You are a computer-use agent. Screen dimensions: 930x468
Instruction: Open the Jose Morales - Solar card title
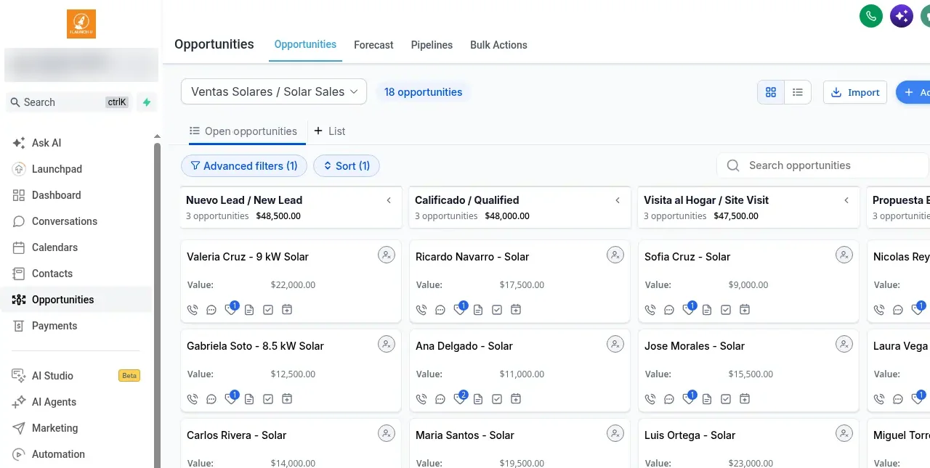click(x=695, y=346)
